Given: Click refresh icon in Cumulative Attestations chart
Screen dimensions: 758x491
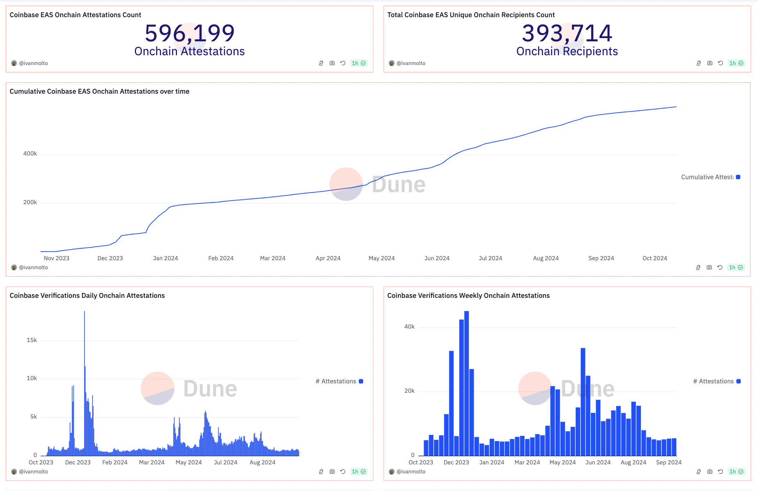Looking at the screenshot, I should point(720,267).
